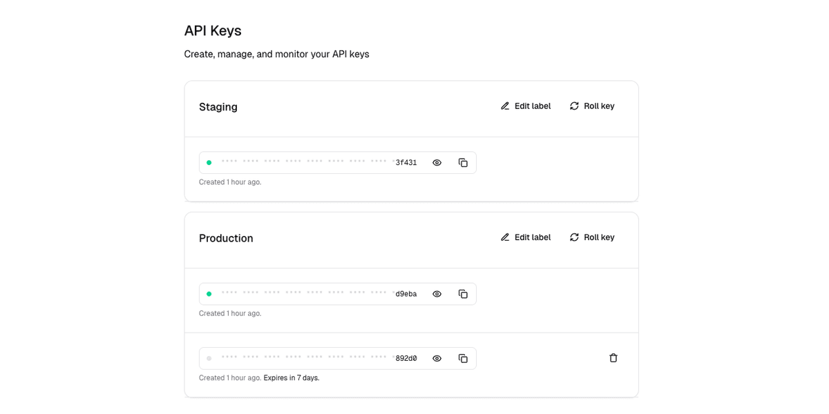829x414 pixels.
Task: Delete the key ending in 892d0 with trash icon
Action: point(613,357)
